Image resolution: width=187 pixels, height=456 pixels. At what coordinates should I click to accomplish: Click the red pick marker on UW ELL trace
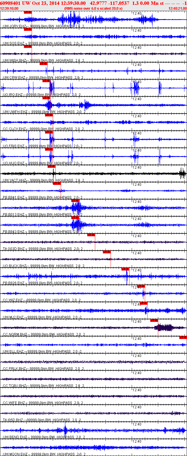(183, 338)
